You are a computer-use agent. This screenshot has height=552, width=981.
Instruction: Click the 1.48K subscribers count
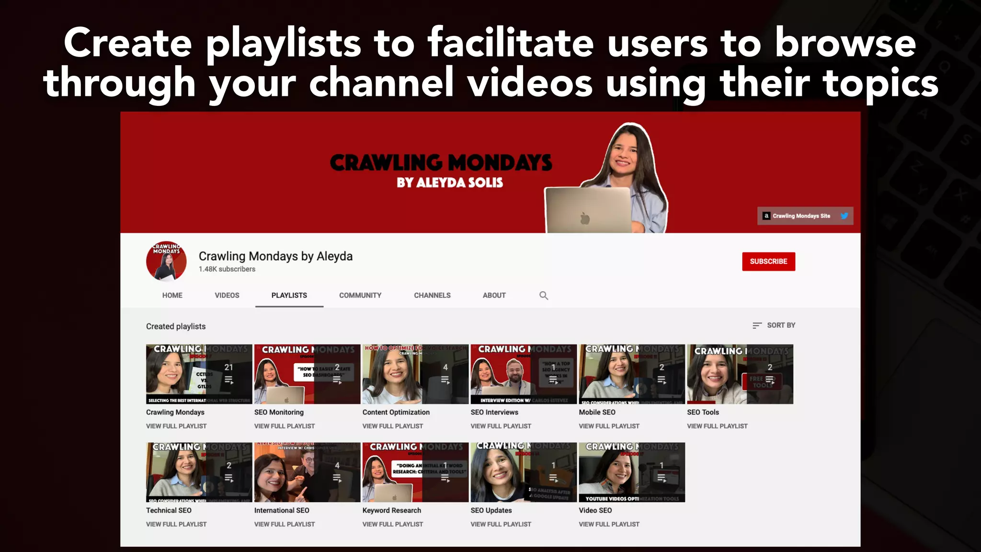click(x=227, y=269)
